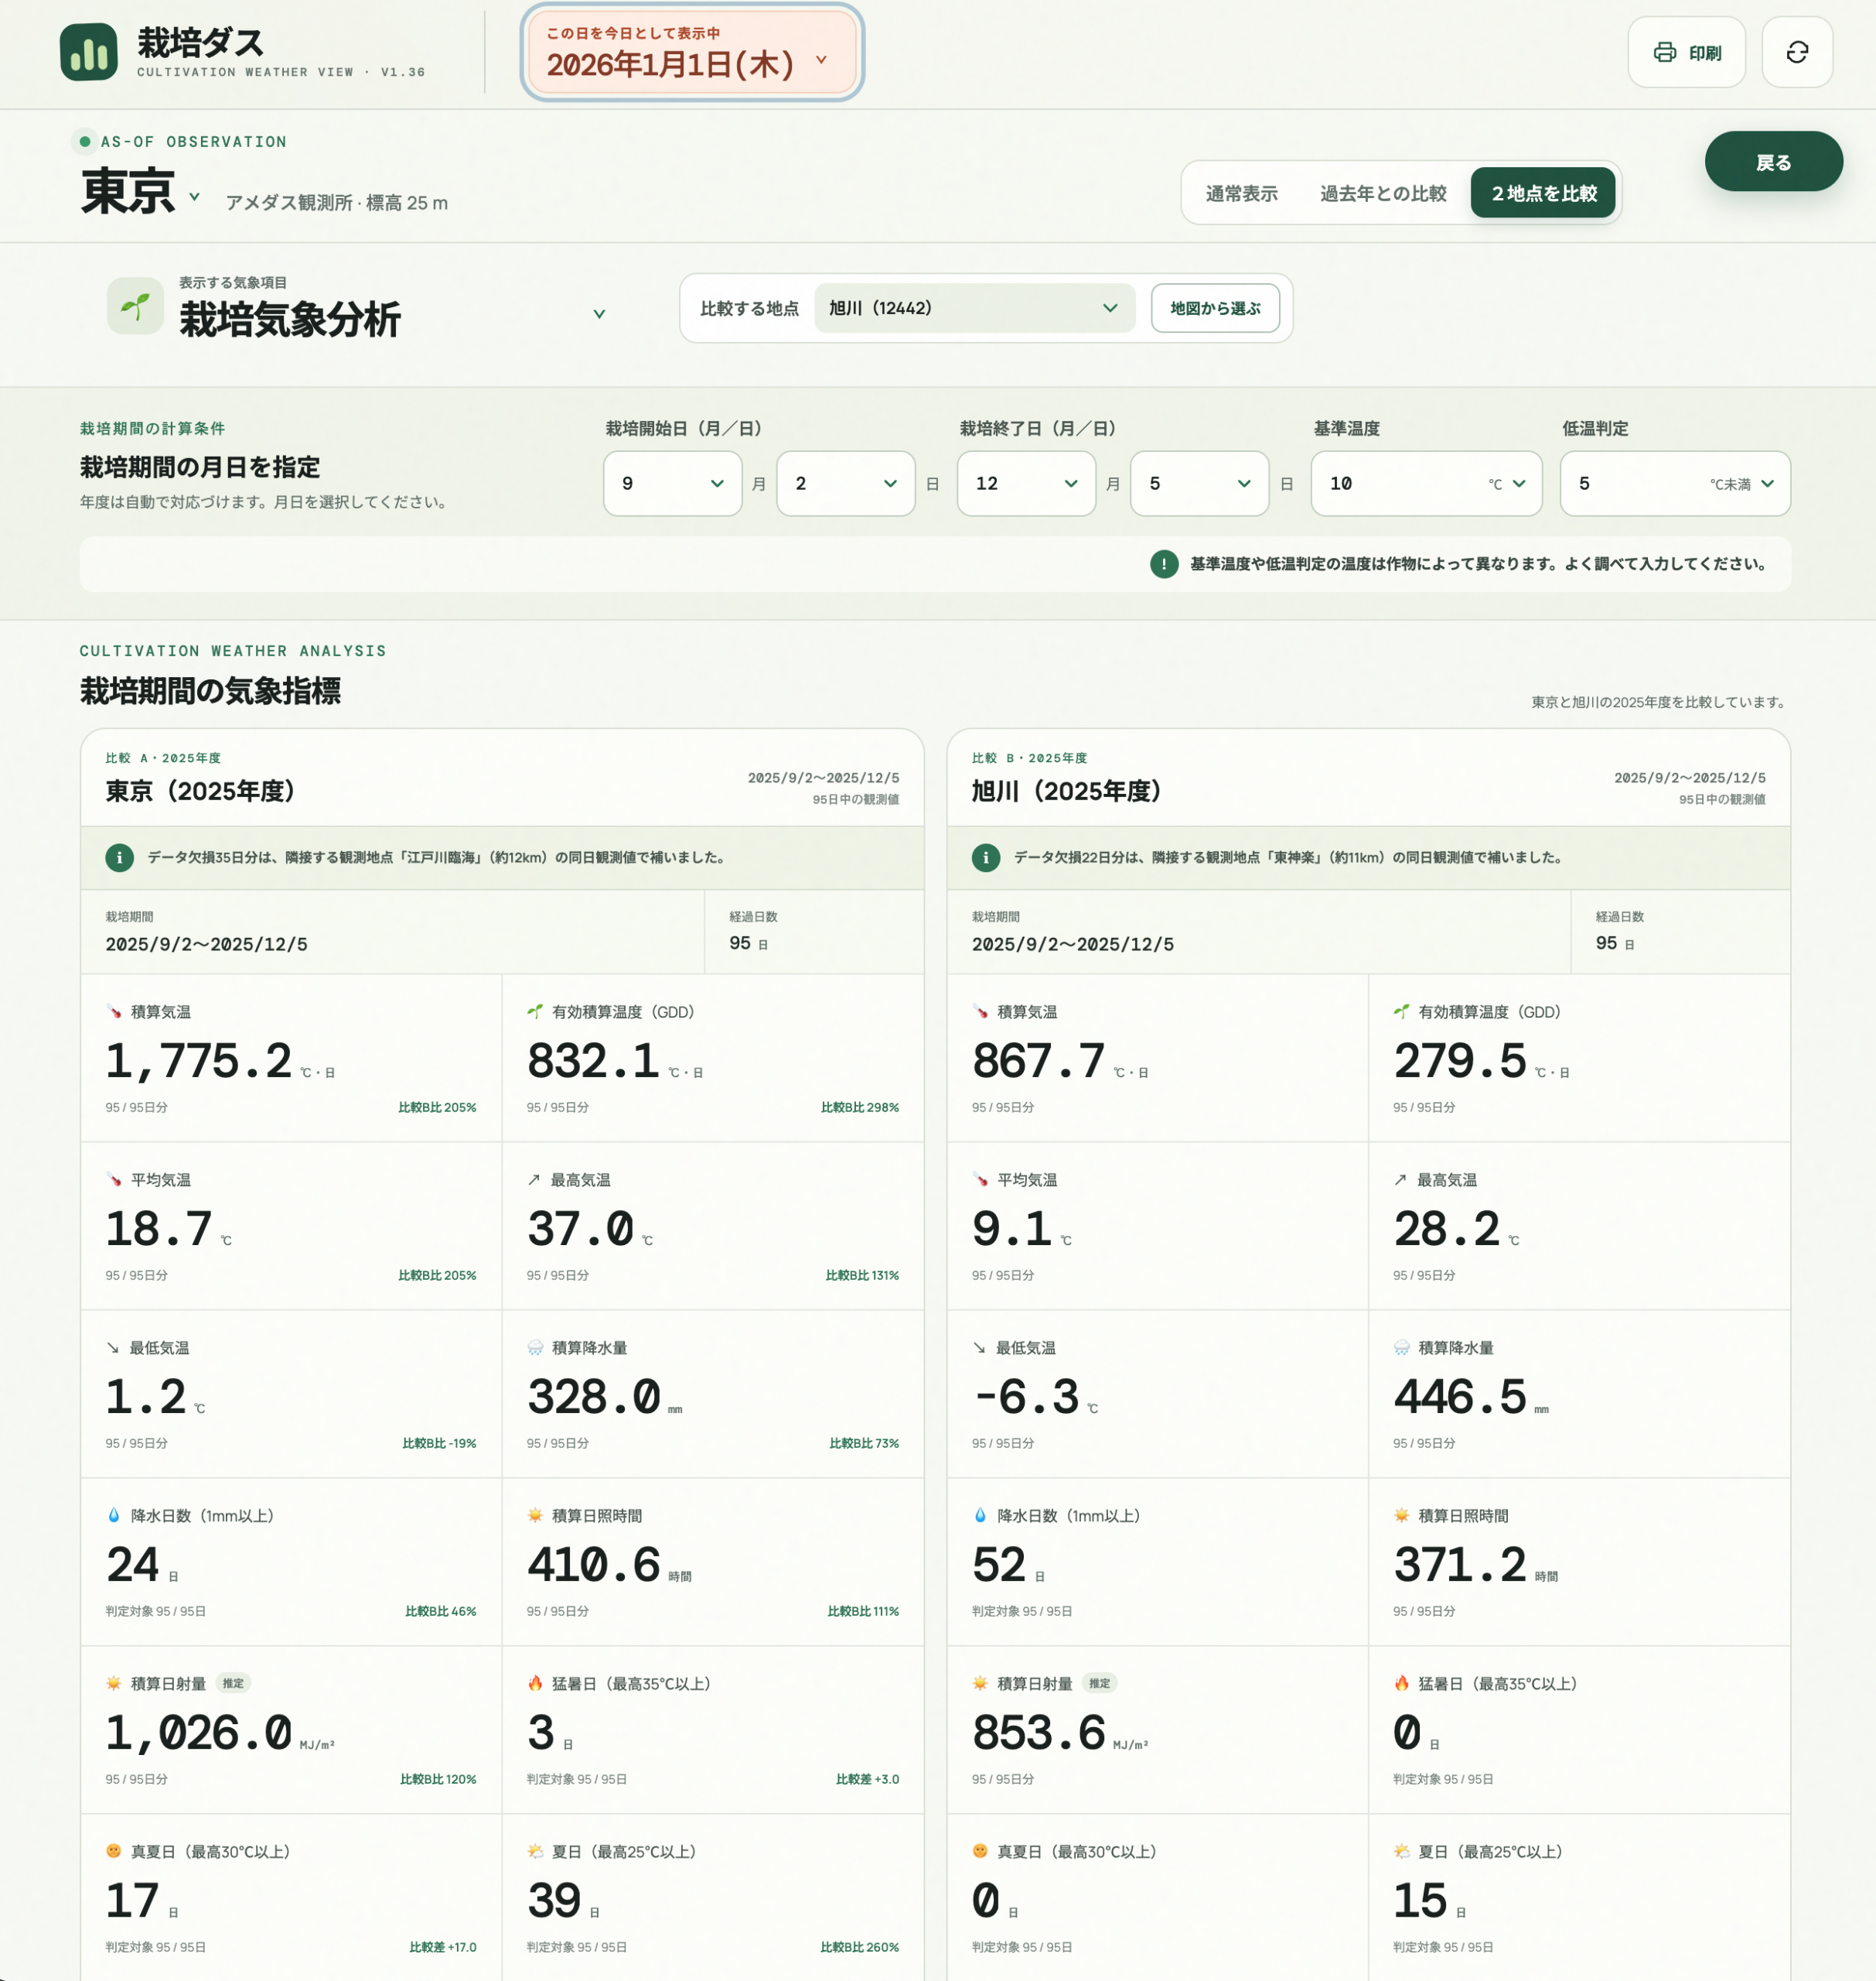Click hot face icon of 東京 真夏日
The height and width of the screenshot is (1981, 1876).
pyautogui.click(x=114, y=1852)
